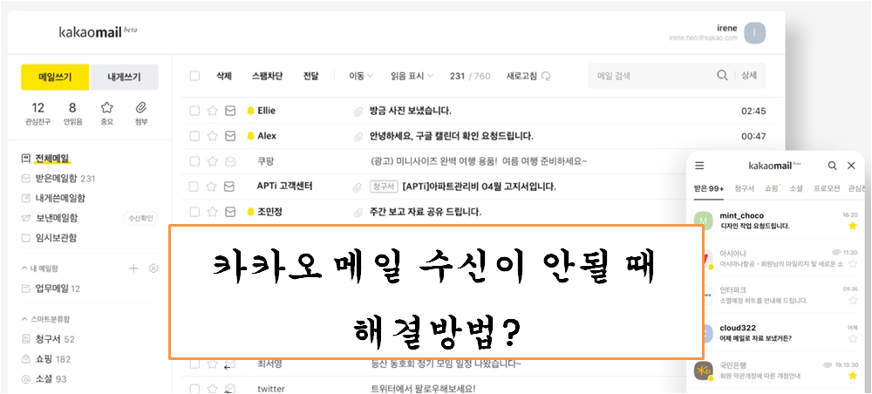Show the 8 안읽음 unread mails

pyautogui.click(x=72, y=112)
